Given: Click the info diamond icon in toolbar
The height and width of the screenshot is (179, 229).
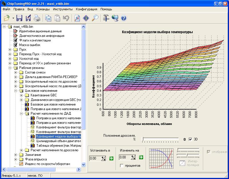Looking at the screenshot, I should 86,19.
